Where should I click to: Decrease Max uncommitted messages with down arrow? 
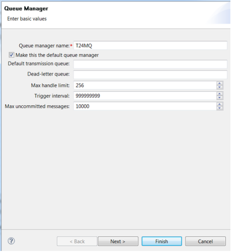click(219, 108)
